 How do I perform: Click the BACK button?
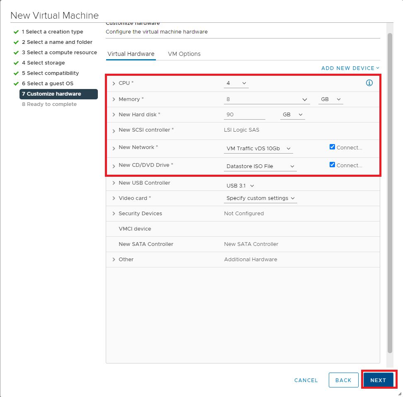[x=343, y=380]
